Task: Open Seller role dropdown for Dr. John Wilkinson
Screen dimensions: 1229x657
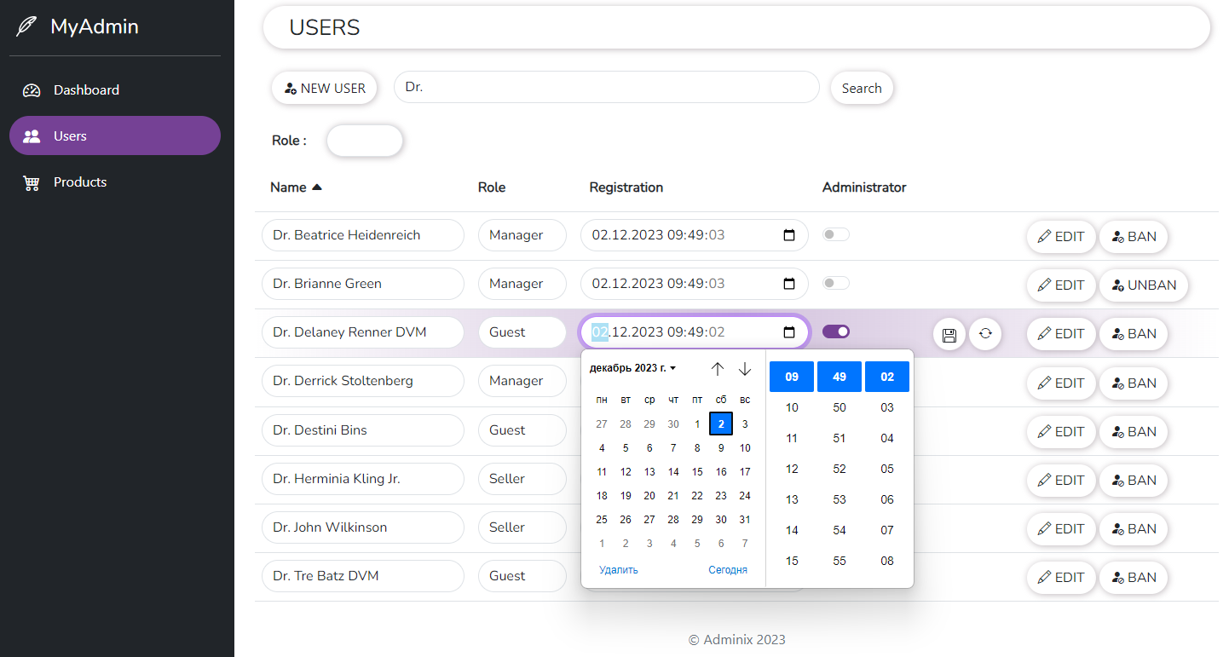Action: point(522,527)
